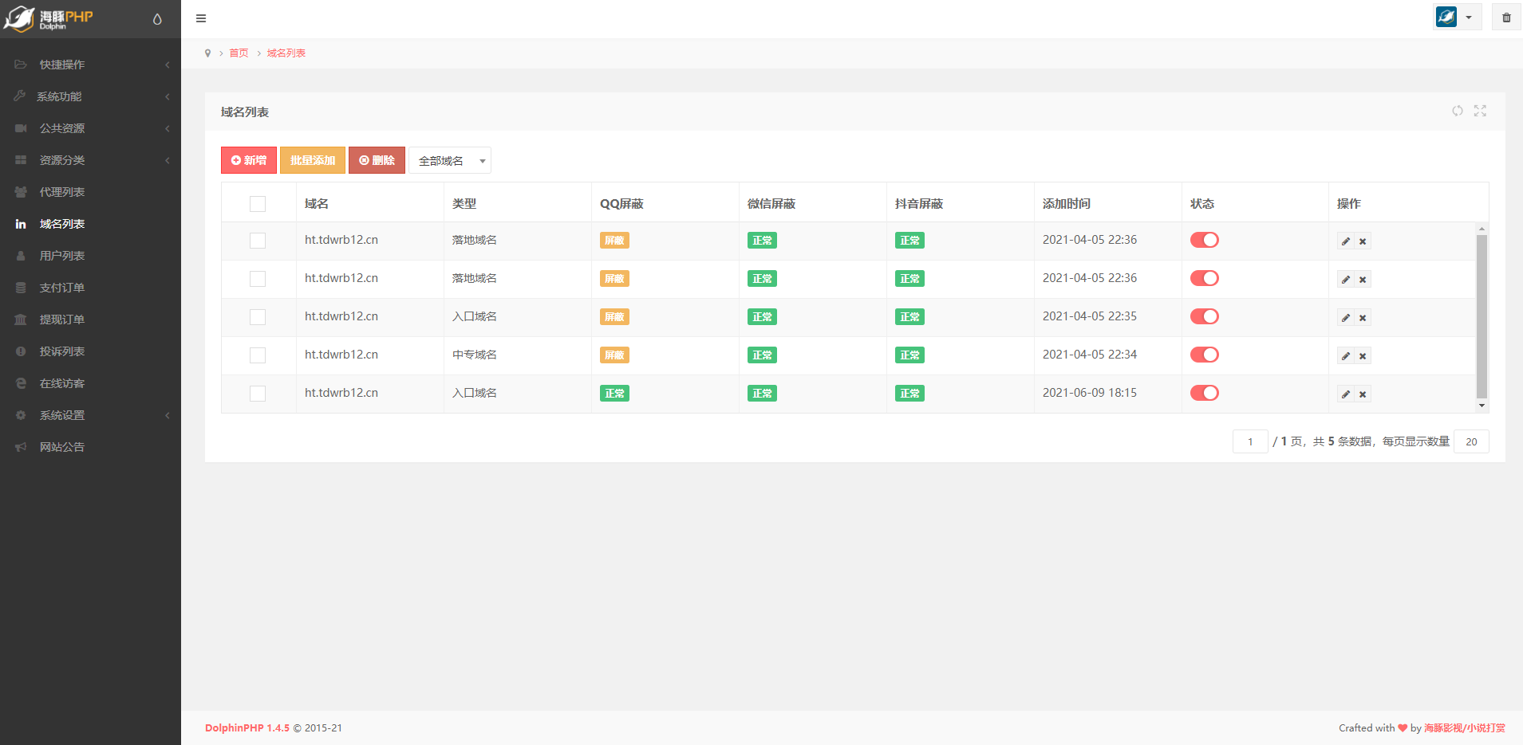Toggle status switch of first domain row

click(x=1204, y=240)
